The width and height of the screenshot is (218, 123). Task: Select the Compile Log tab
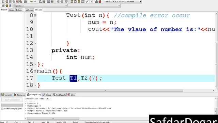(34, 95)
